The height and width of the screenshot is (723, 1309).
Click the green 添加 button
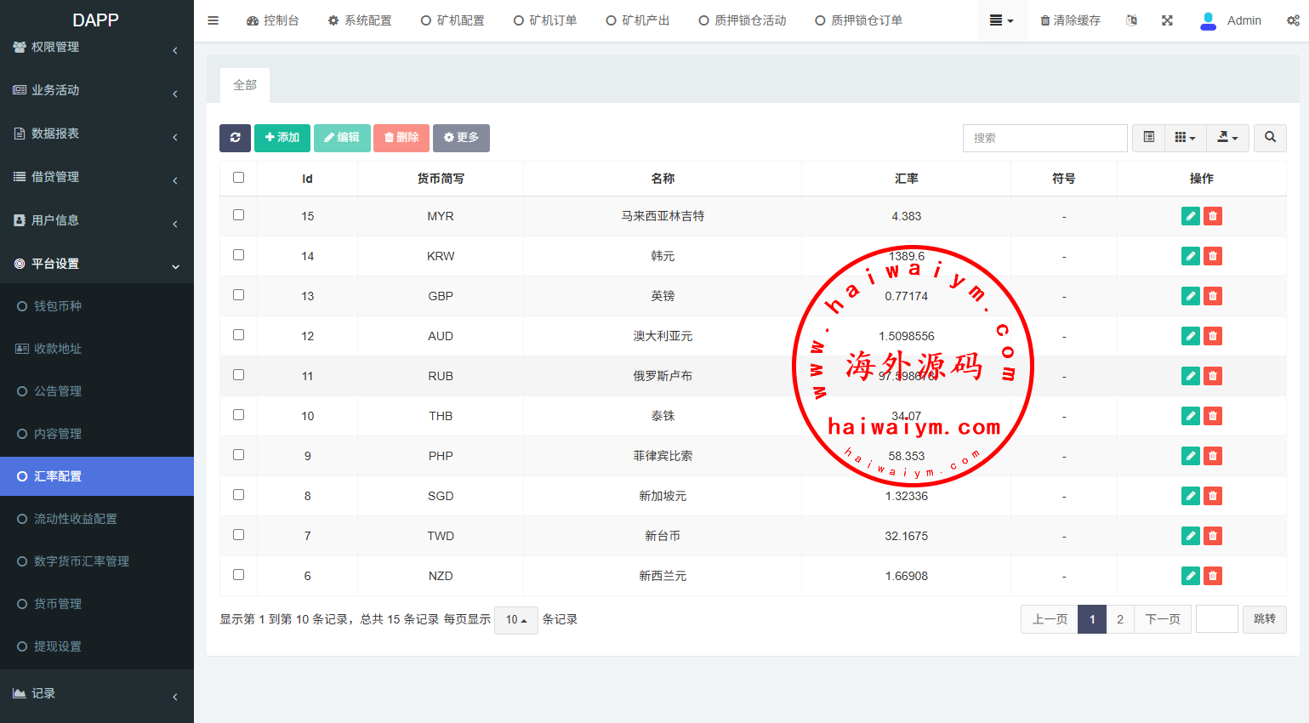coord(282,138)
